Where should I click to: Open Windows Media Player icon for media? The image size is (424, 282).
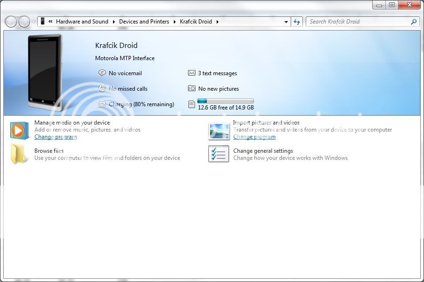pyautogui.click(x=19, y=131)
